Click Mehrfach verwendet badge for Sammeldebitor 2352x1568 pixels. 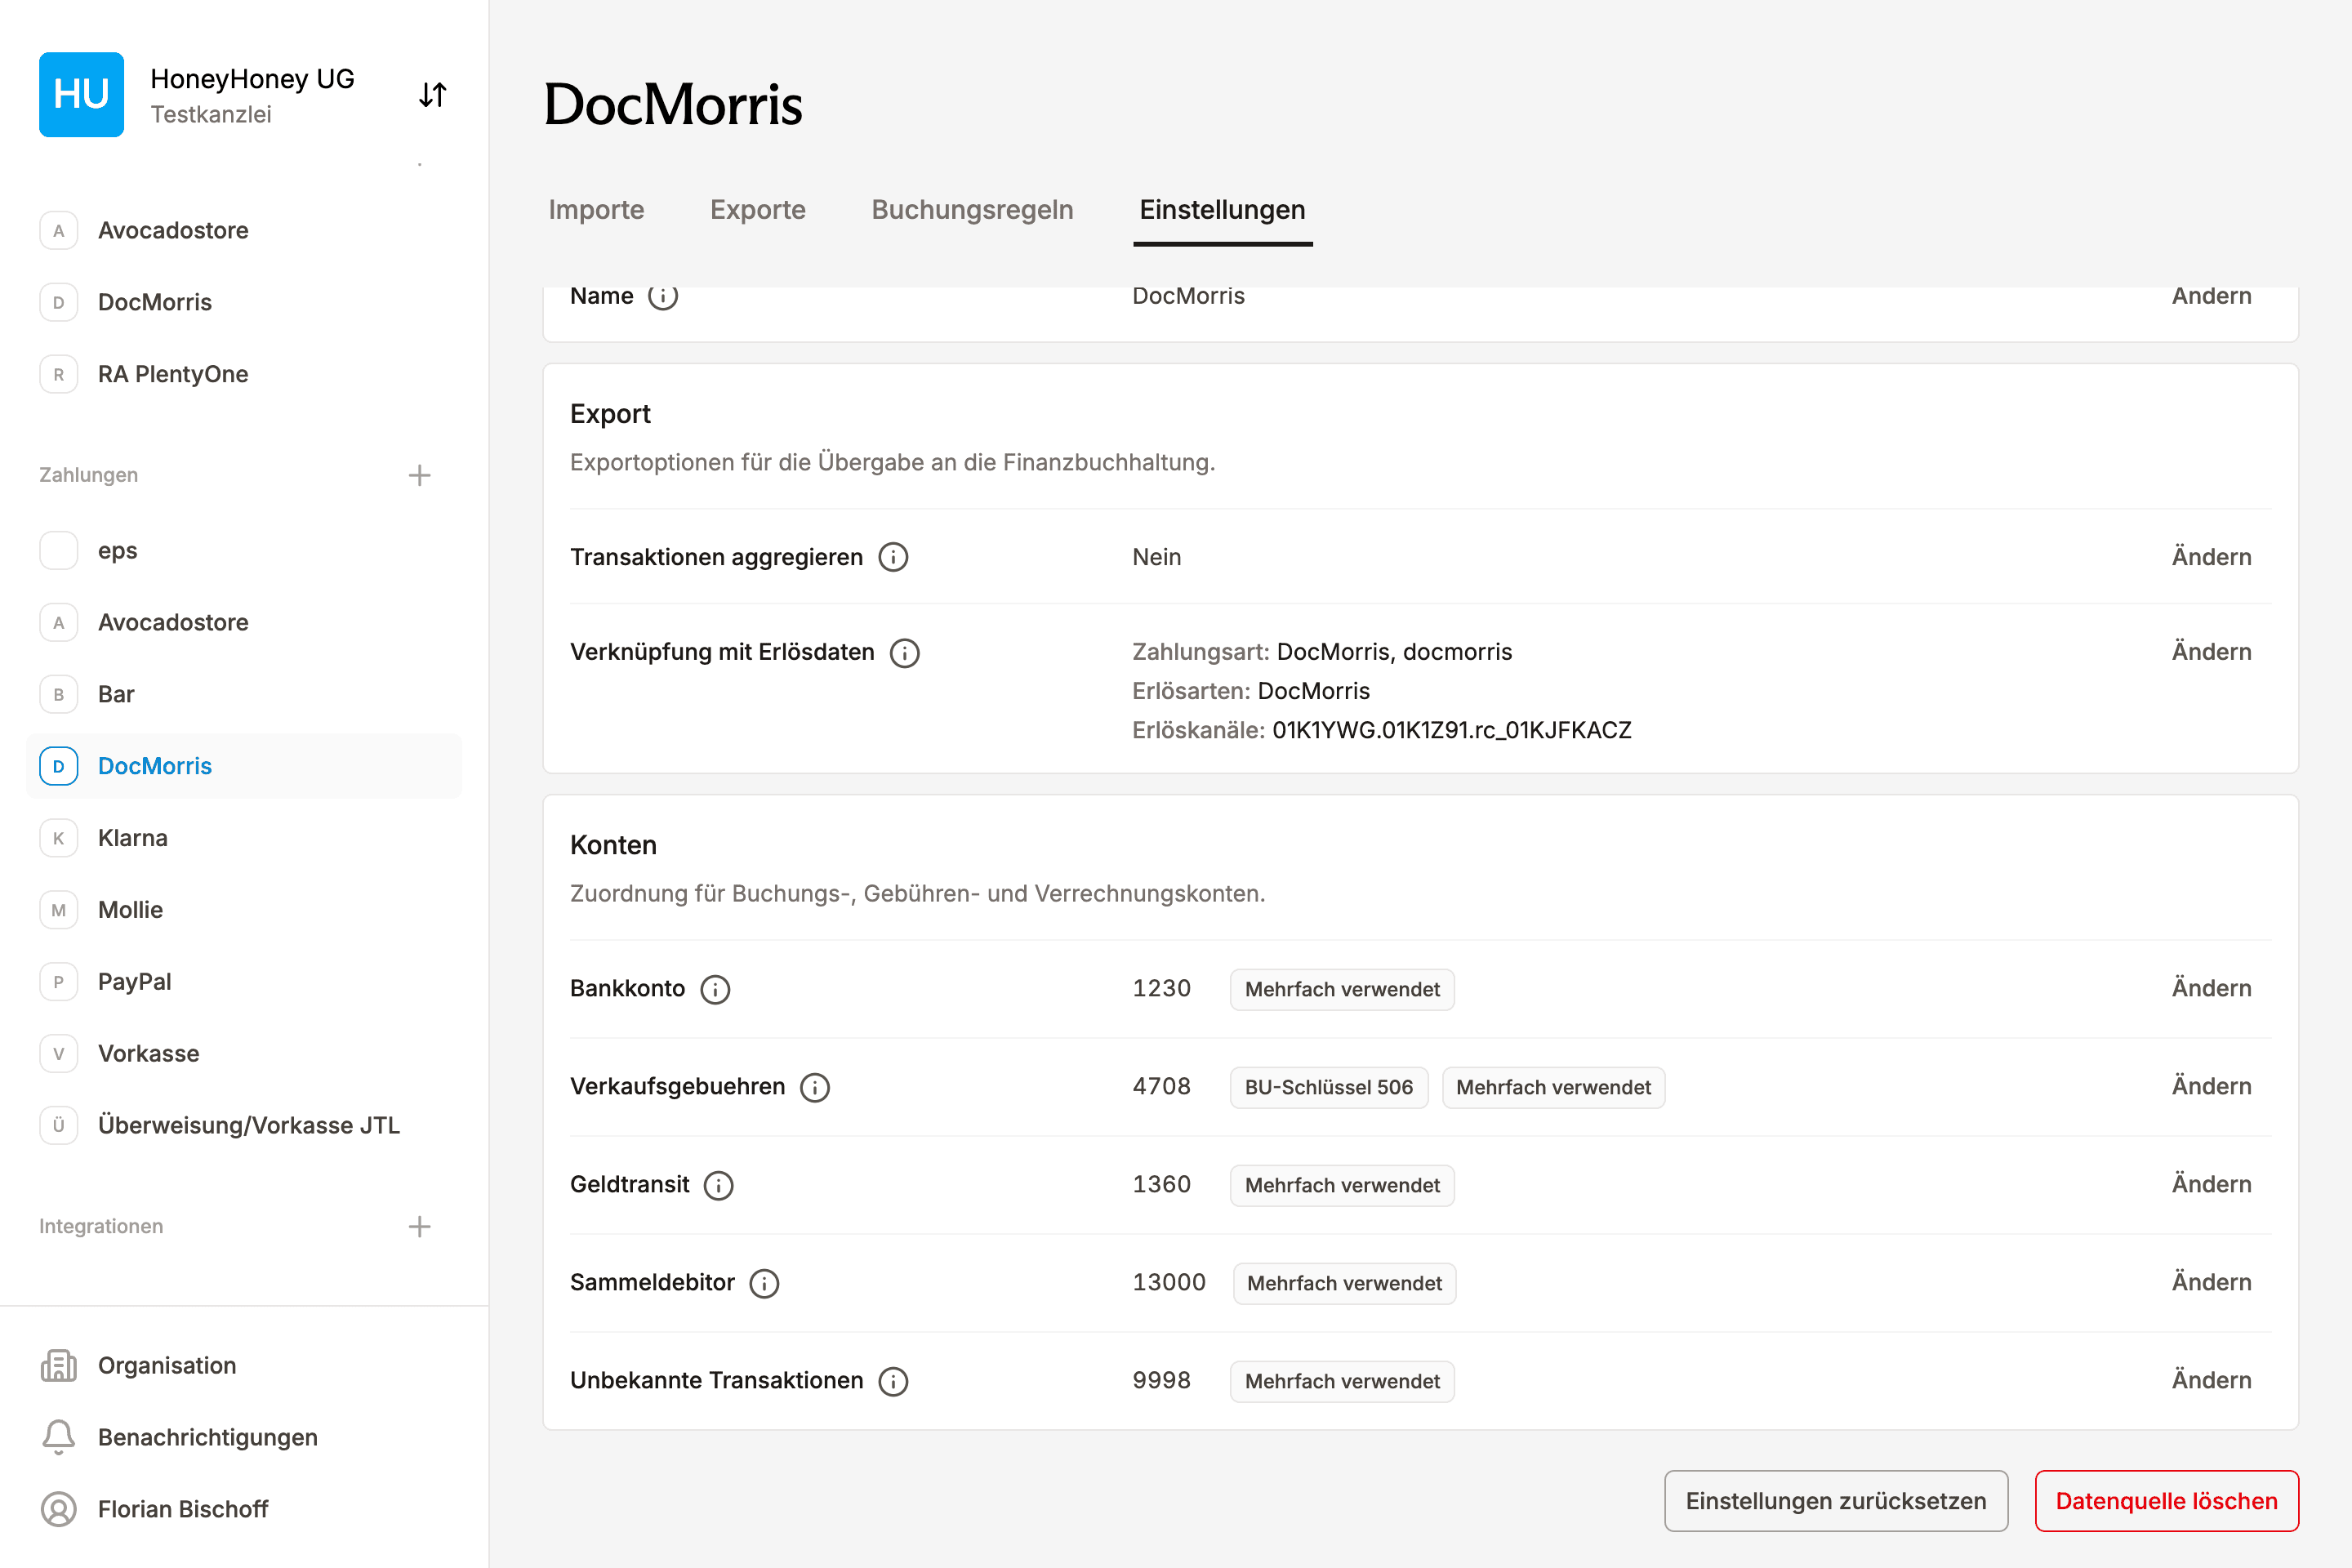coord(1344,1283)
